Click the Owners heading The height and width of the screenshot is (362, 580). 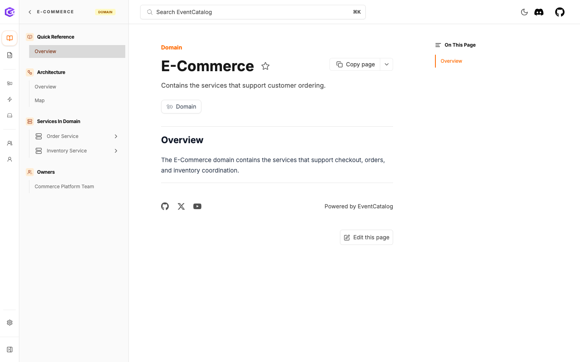point(46,172)
